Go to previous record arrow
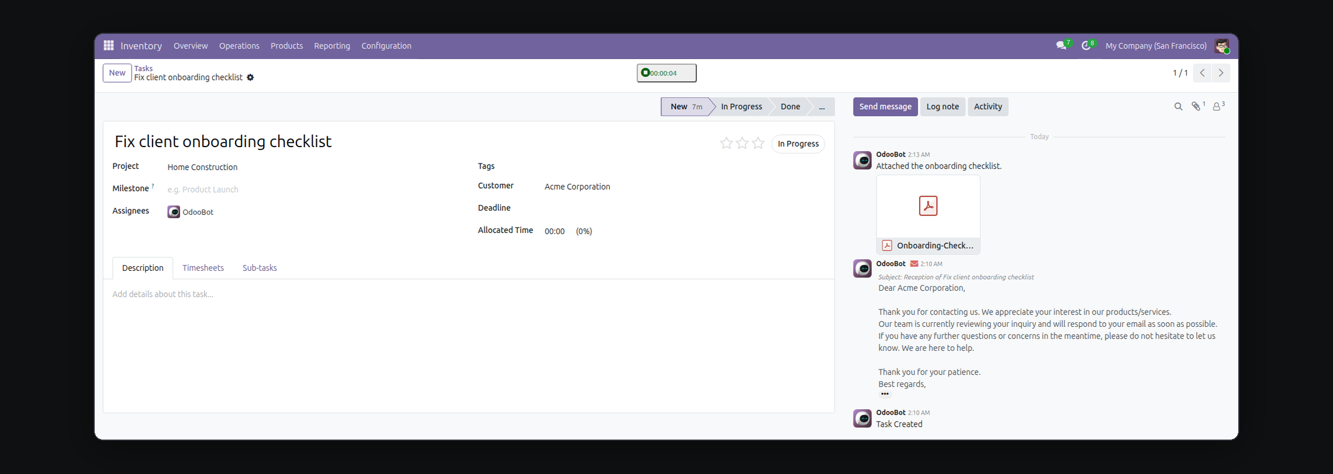Image resolution: width=1333 pixels, height=474 pixels. pos(1202,73)
